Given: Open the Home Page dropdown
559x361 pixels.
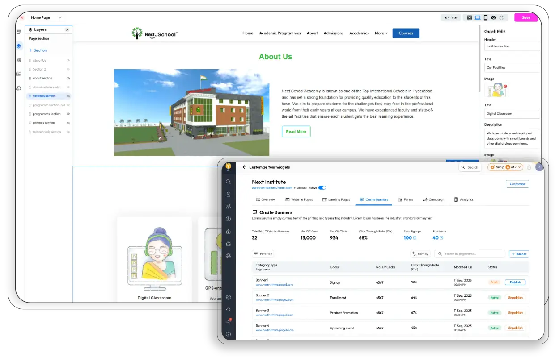Looking at the screenshot, I should click(46, 17).
